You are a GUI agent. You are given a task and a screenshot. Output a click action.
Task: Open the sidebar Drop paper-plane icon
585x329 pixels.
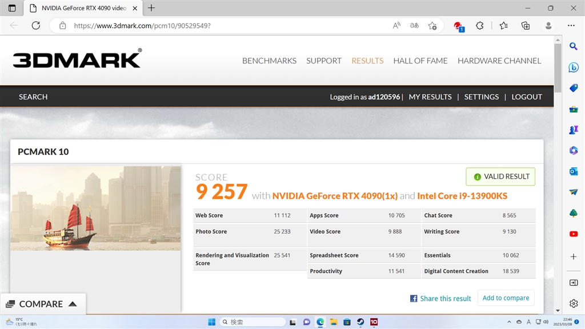click(574, 192)
